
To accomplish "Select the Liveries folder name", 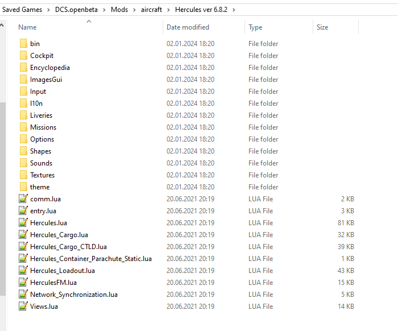I will tap(41, 115).
